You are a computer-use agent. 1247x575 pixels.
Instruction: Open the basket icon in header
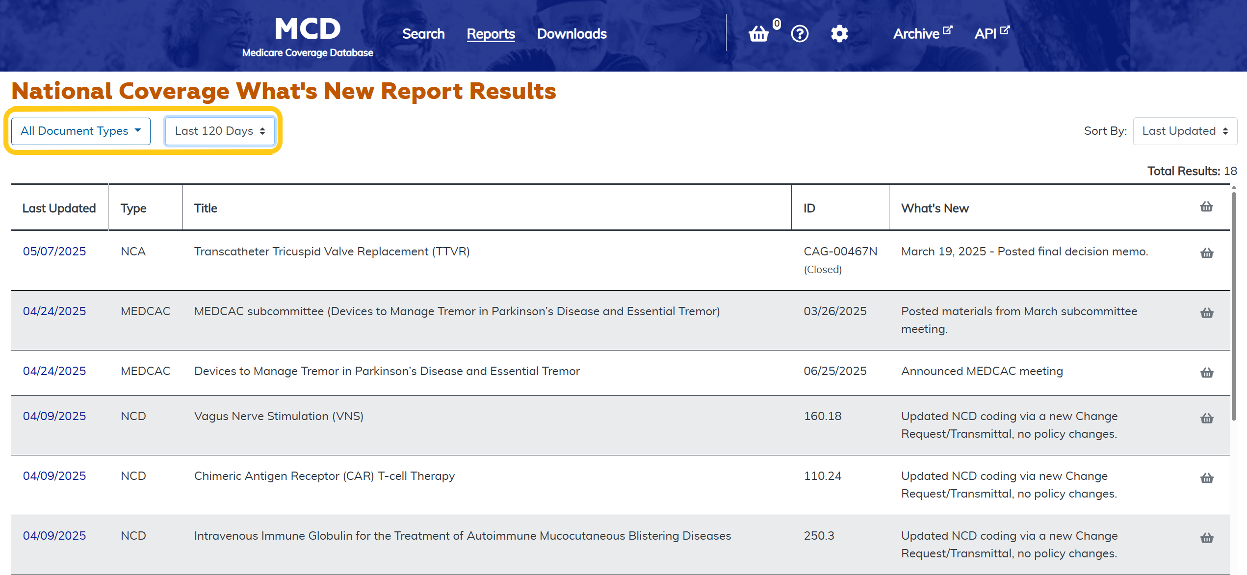click(x=758, y=34)
